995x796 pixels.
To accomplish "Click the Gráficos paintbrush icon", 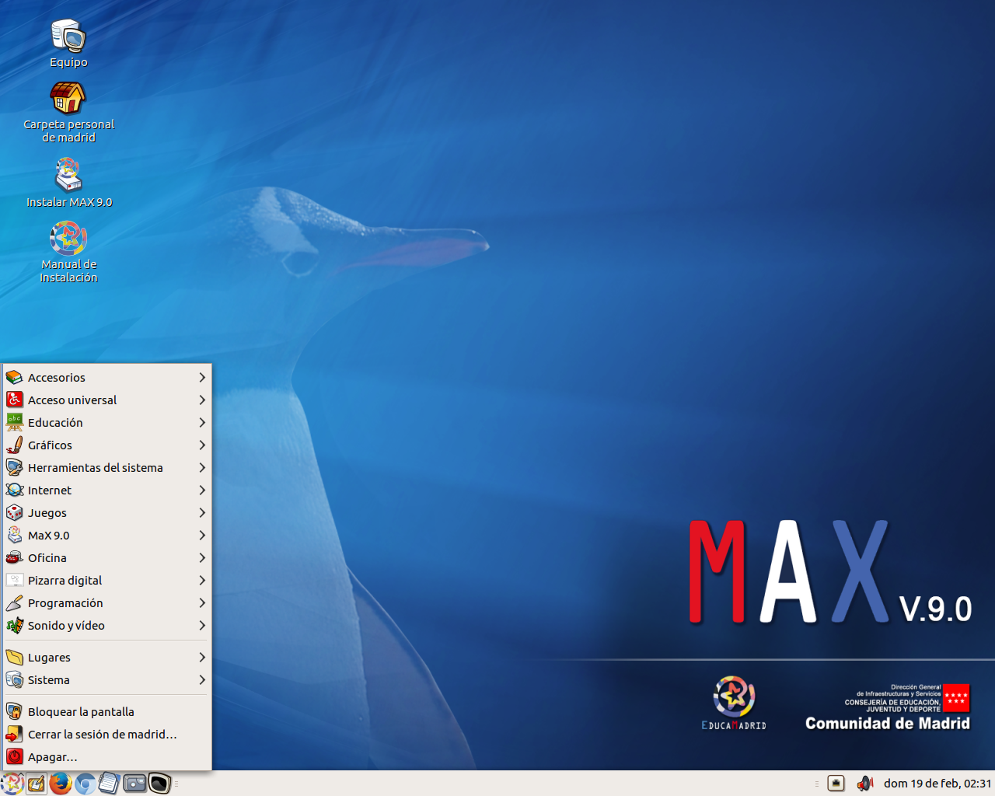I will (x=15, y=445).
